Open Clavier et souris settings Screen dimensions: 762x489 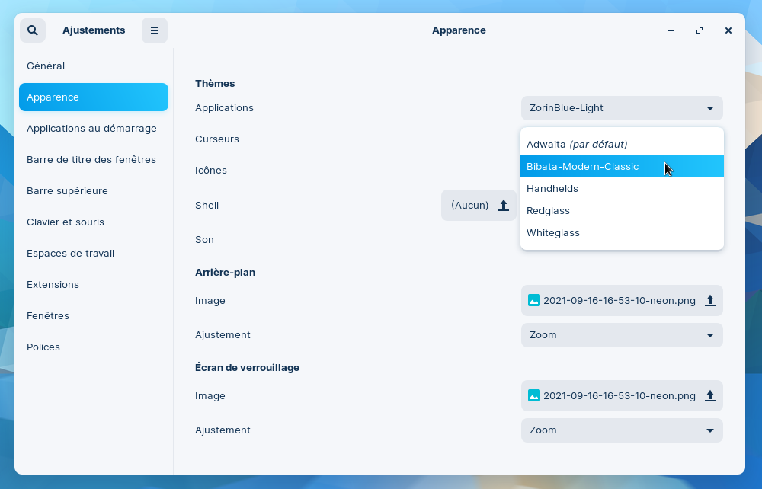click(x=66, y=222)
